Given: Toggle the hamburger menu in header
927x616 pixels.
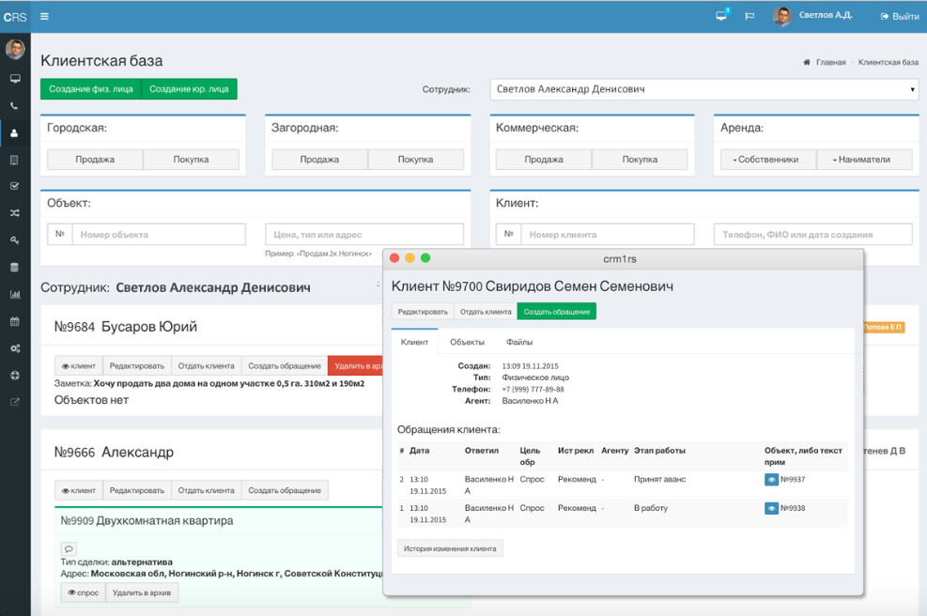Looking at the screenshot, I should pos(44,17).
